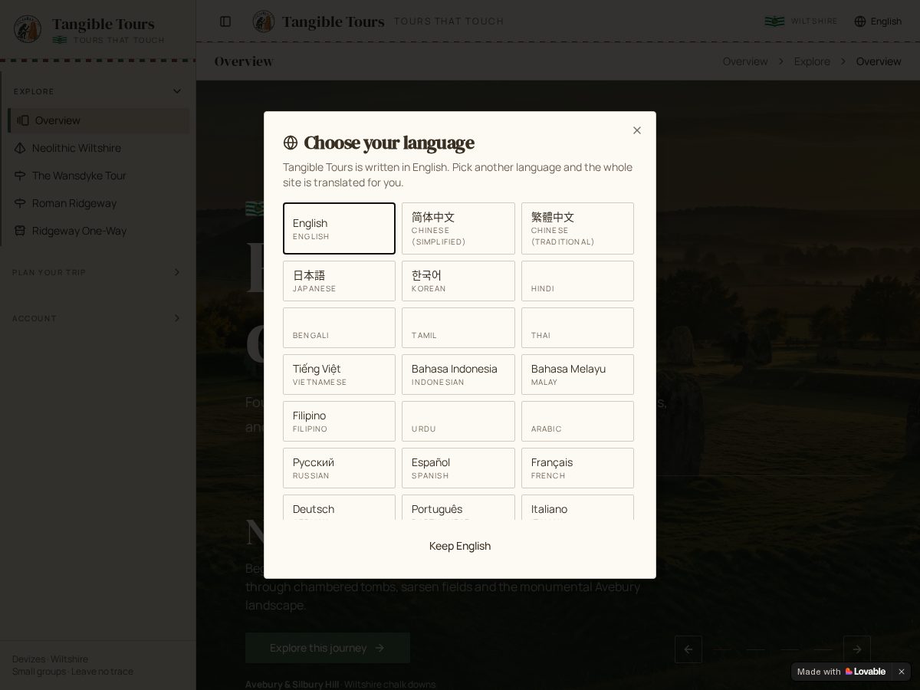This screenshot has width=920, height=690.
Task: Toggle the sidebar panel icon
Action: point(225,21)
